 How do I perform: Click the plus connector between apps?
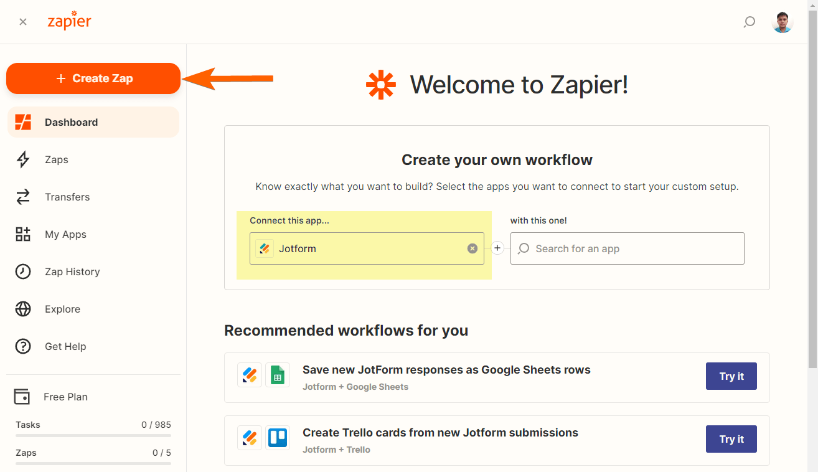pos(497,248)
